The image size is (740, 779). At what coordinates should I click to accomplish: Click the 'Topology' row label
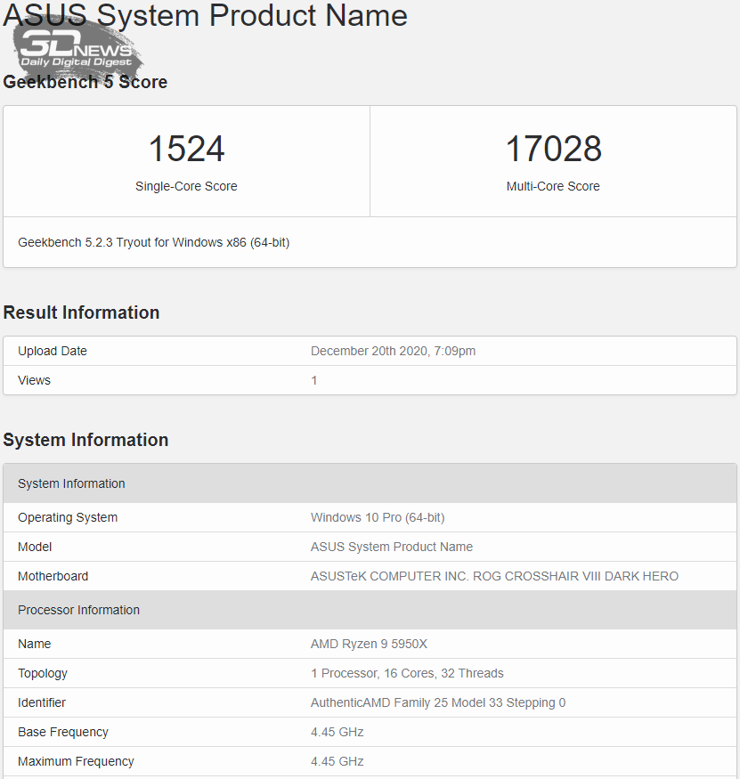pos(43,673)
